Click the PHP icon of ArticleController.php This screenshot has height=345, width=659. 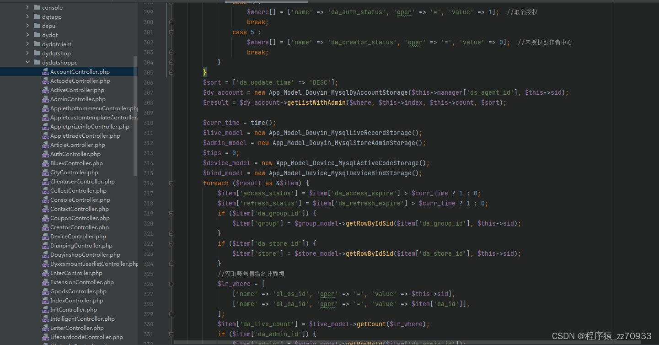45,145
